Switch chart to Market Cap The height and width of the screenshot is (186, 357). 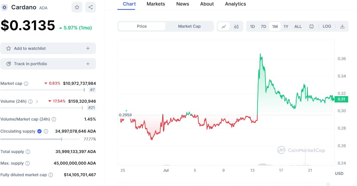pyautogui.click(x=189, y=26)
